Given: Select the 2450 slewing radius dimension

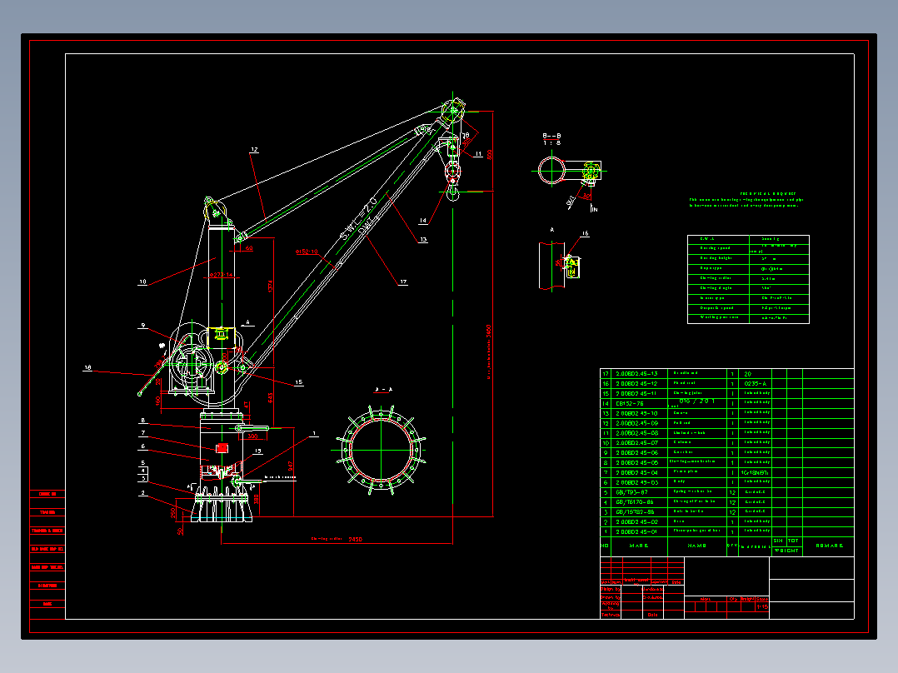Looking at the screenshot, I should pyautogui.click(x=355, y=539).
